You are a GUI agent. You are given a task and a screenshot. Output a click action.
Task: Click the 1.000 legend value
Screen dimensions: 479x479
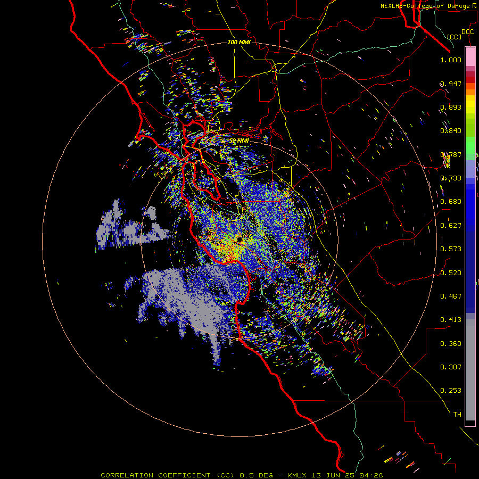coord(451,60)
